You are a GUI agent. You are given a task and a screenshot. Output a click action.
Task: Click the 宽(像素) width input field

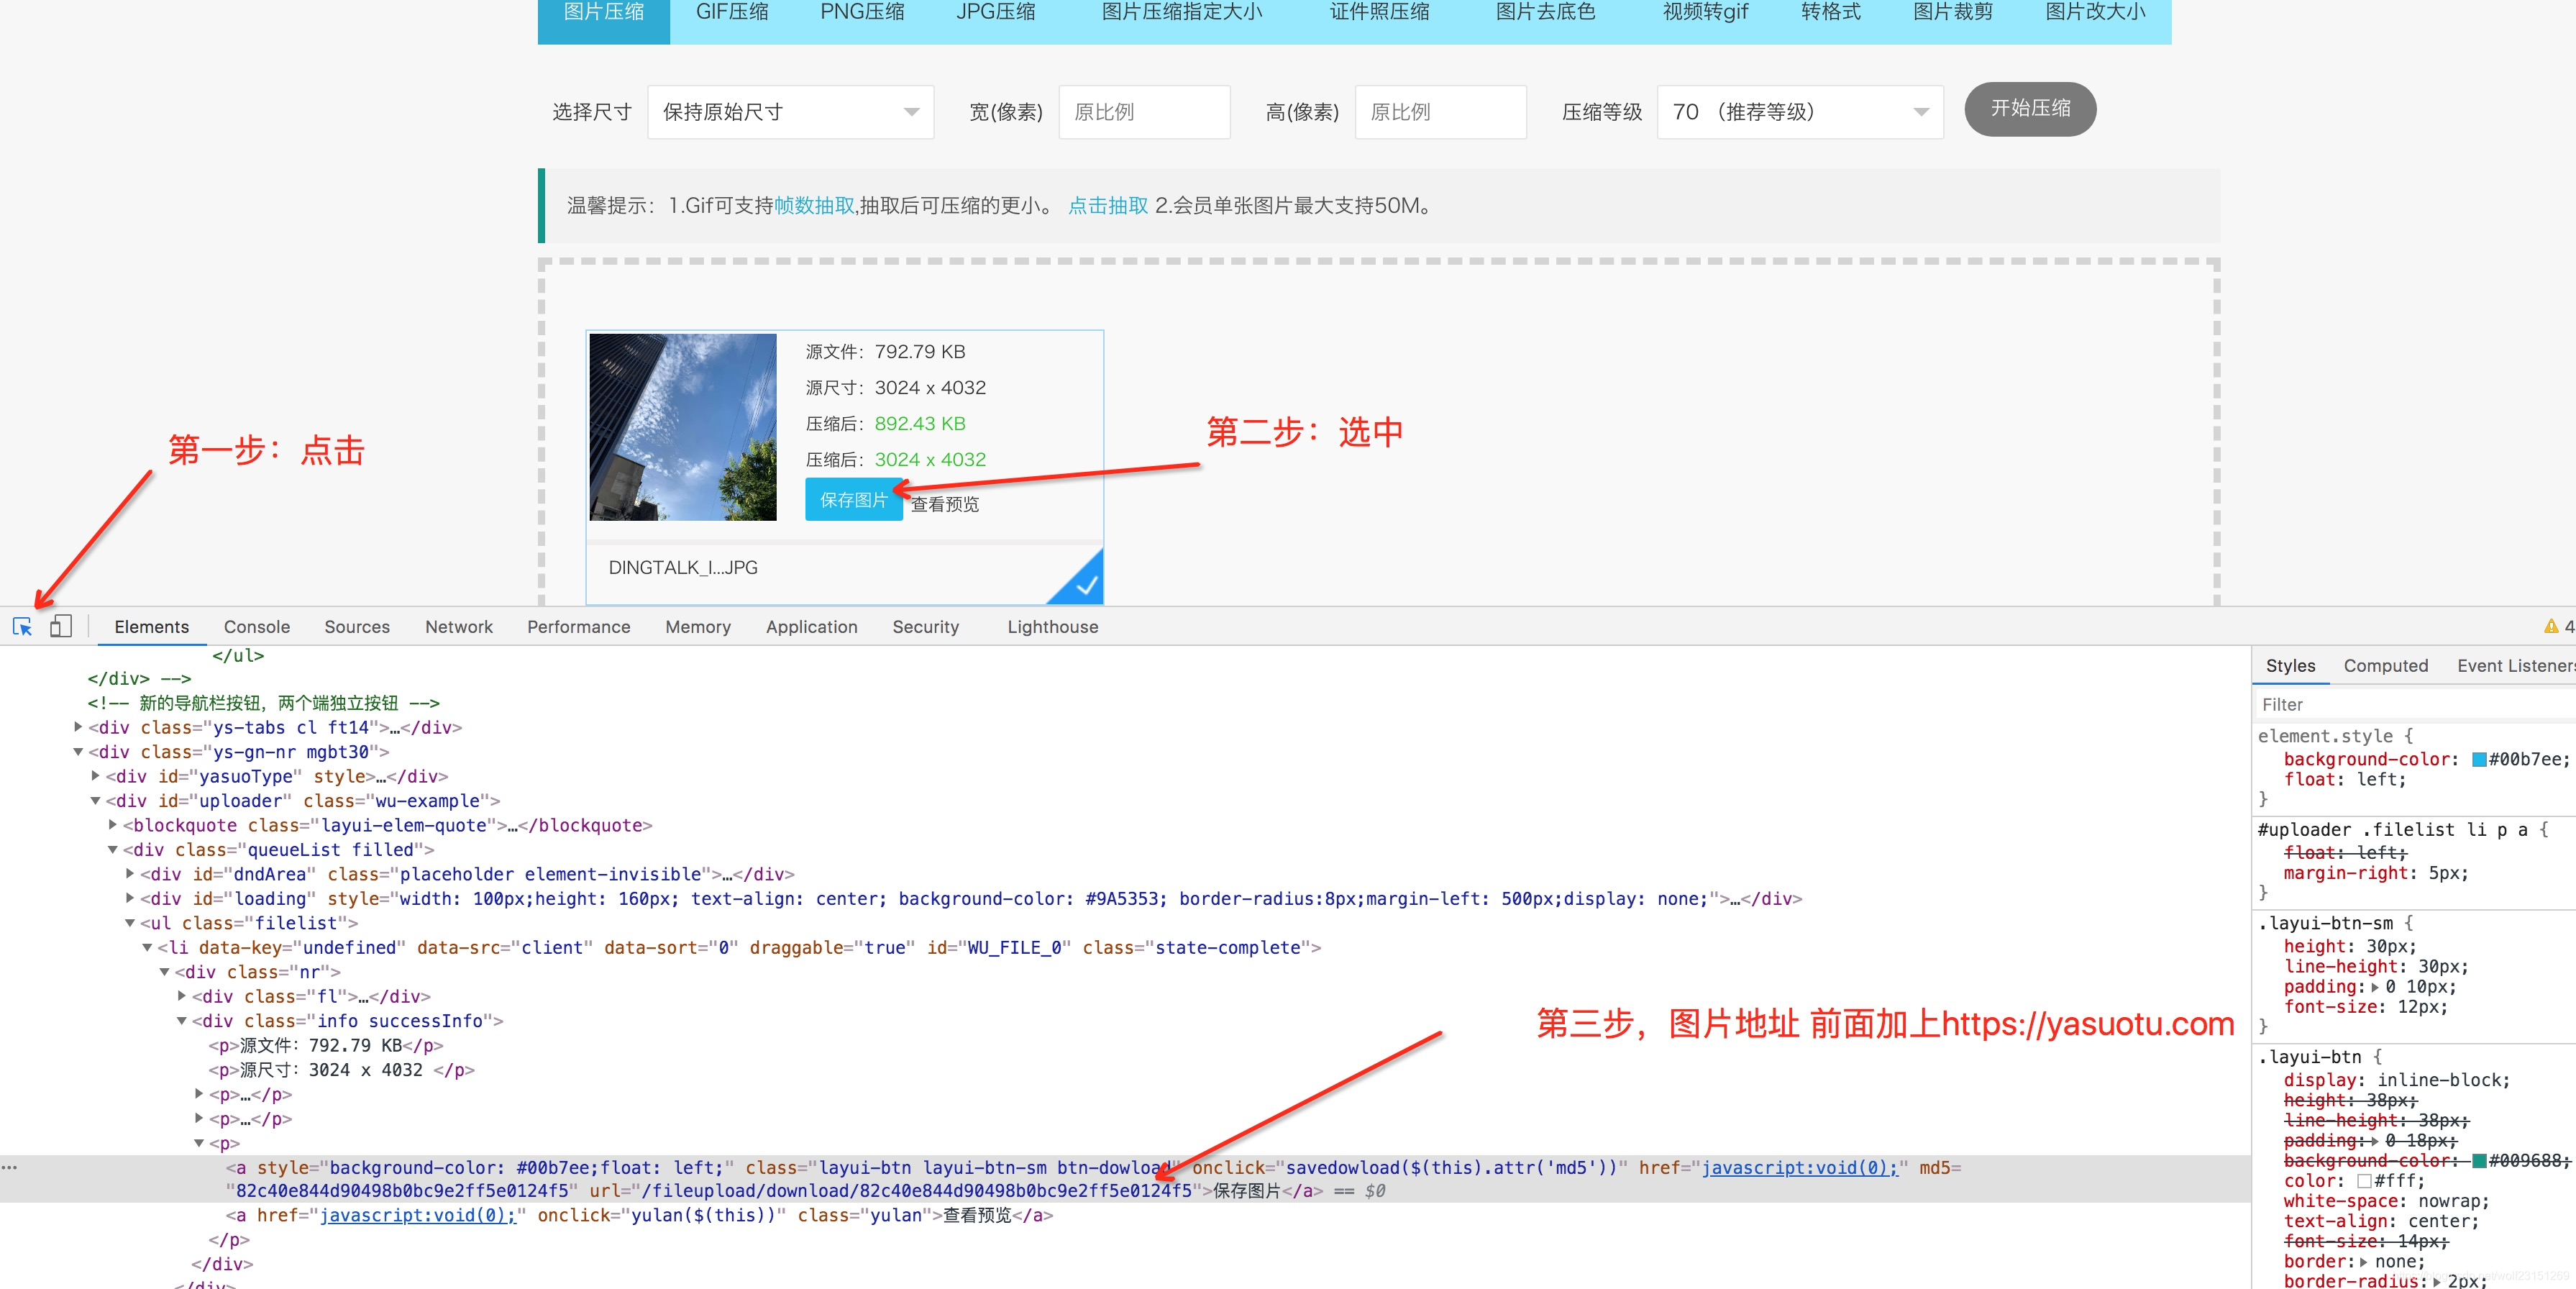coord(1144,112)
